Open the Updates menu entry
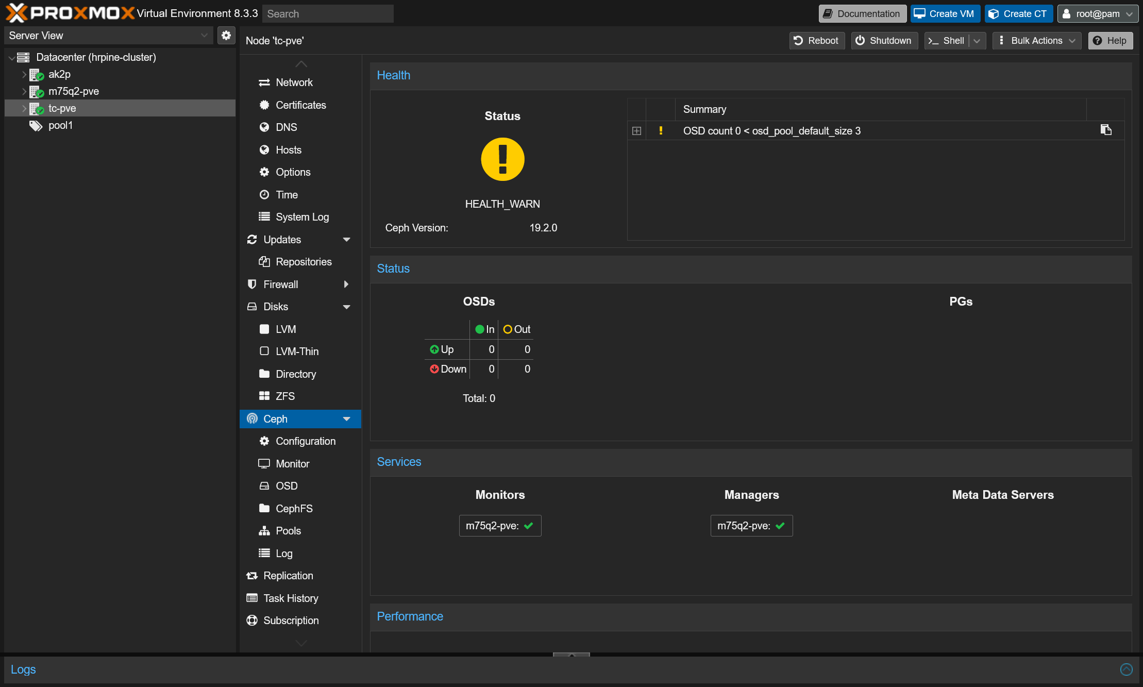This screenshot has height=687, width=1143. (x=300, y=240)
